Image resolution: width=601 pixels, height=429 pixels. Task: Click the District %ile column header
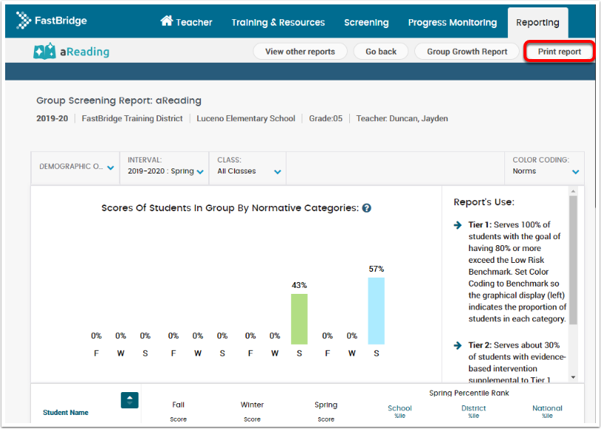473,411
